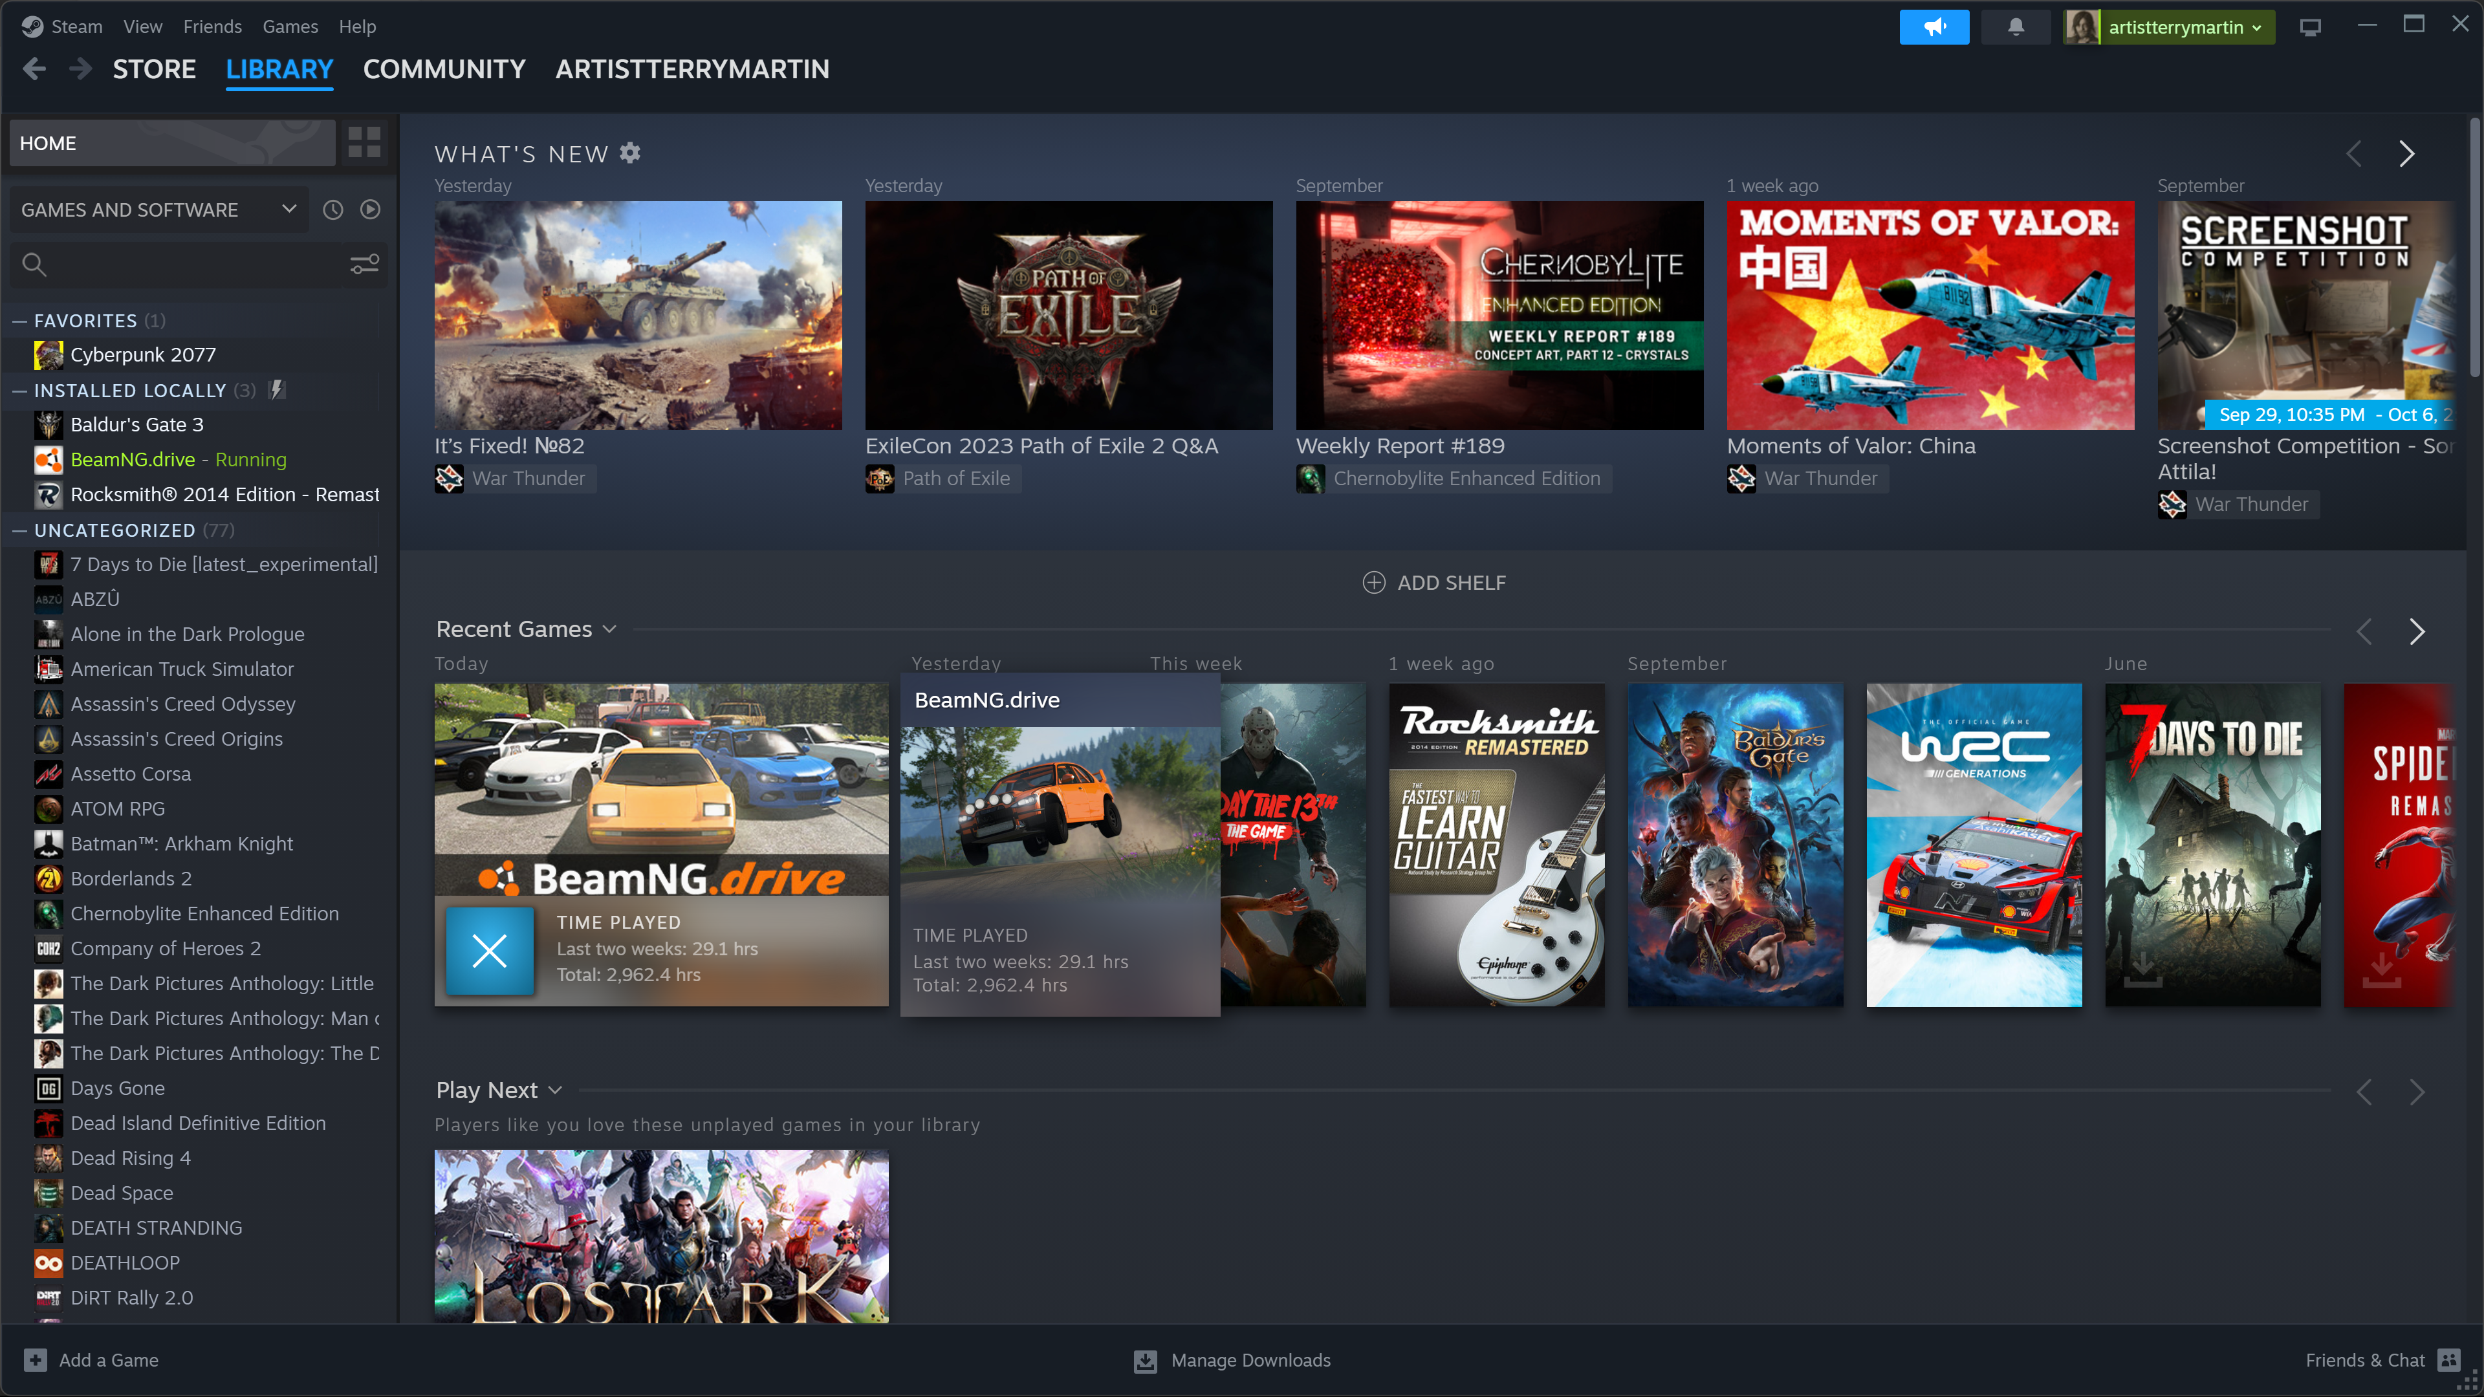This screenshot has width=2484, height=1397.
Task: Click the Add a Game plus icon
Action: tap(35, 1359)
